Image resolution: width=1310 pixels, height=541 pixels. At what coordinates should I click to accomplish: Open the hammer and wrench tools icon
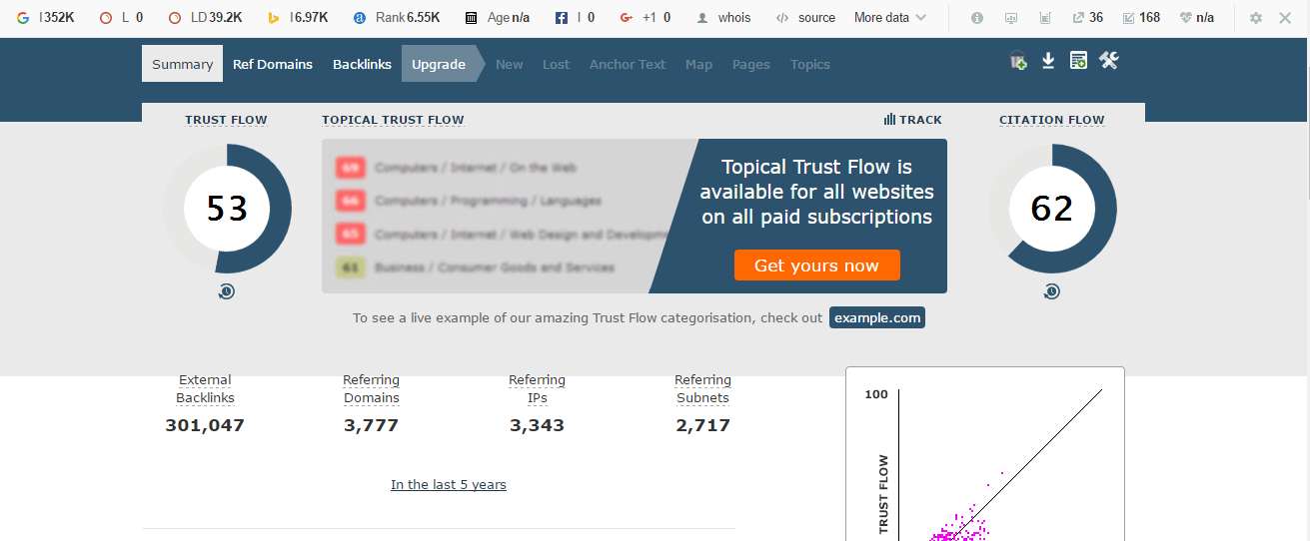click(1108, 61)
